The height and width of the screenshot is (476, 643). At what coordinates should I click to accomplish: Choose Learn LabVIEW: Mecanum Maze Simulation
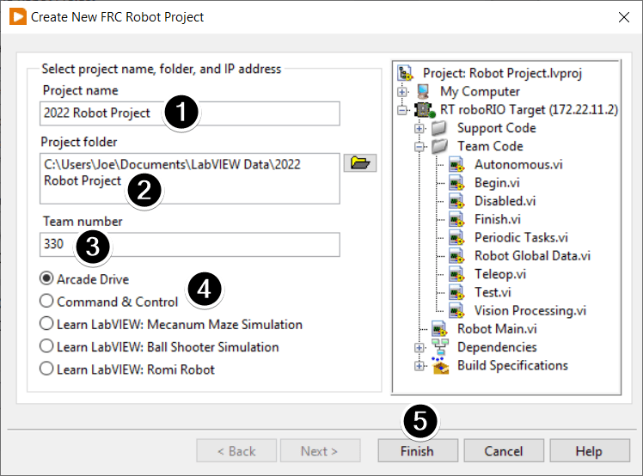[x=46, y=324]
